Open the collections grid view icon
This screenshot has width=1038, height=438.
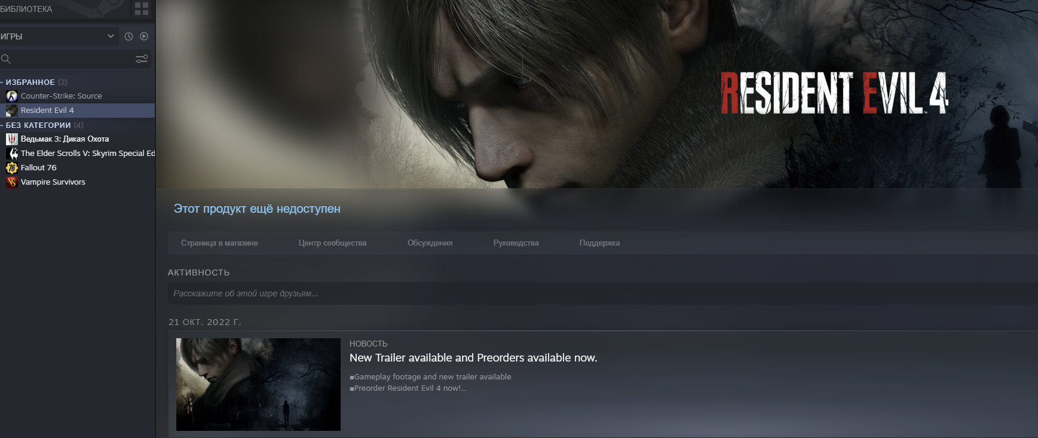[x=142, y=8]
